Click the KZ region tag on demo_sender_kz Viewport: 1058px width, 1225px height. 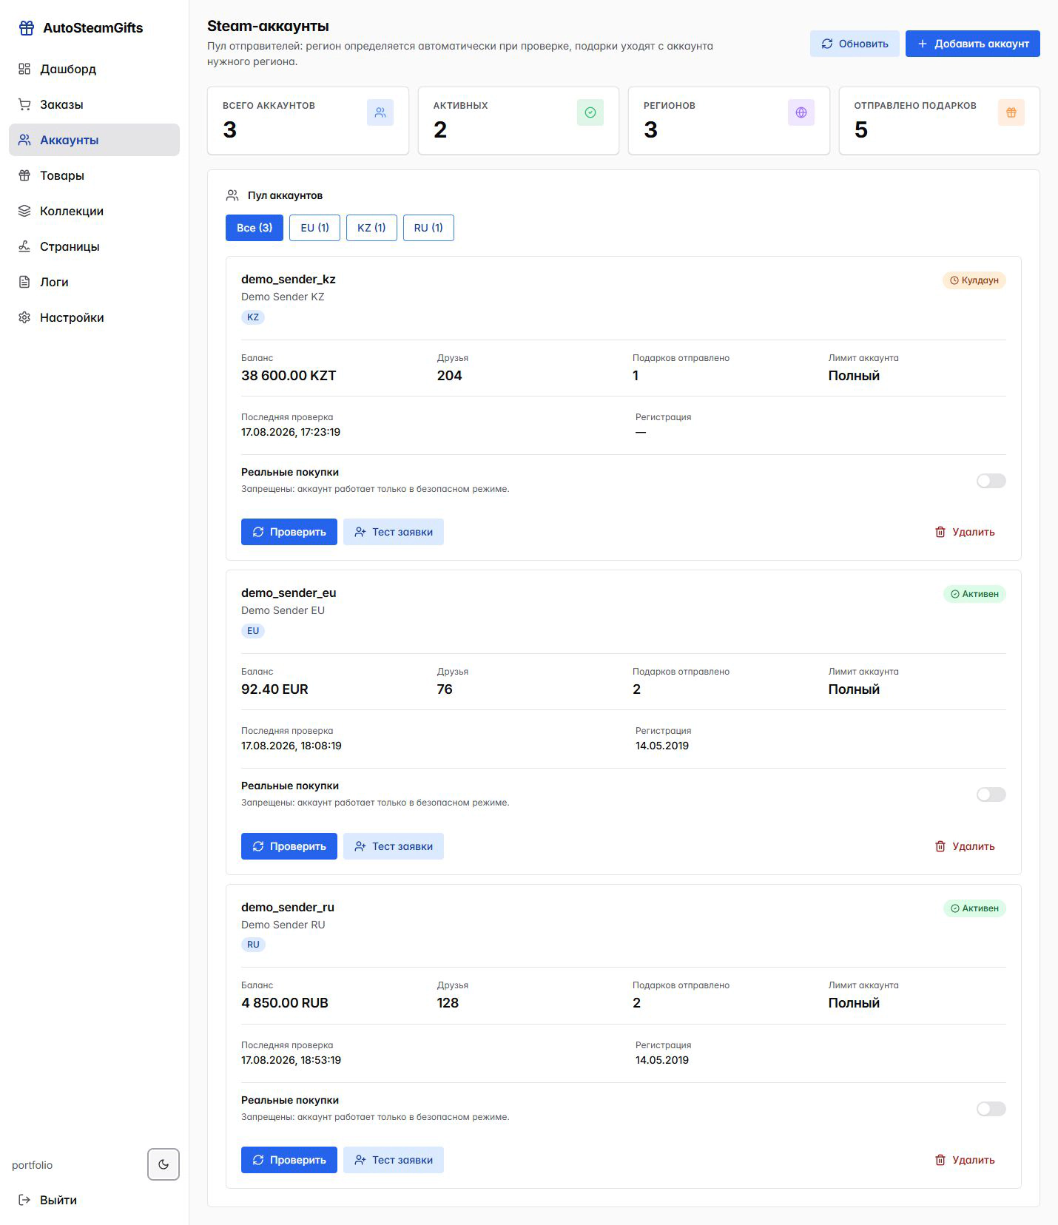pyautogui.click(x=253, y=317)
